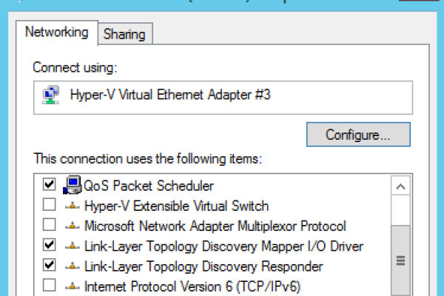Switch to the Sharing tab
The image size is (444, 296).
pos(124,33)
